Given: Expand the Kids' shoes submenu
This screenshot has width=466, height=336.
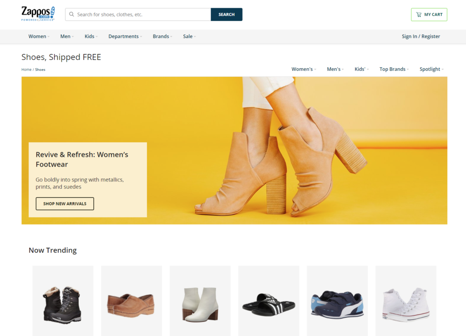Looking at the screenshot, I should 362,69.
